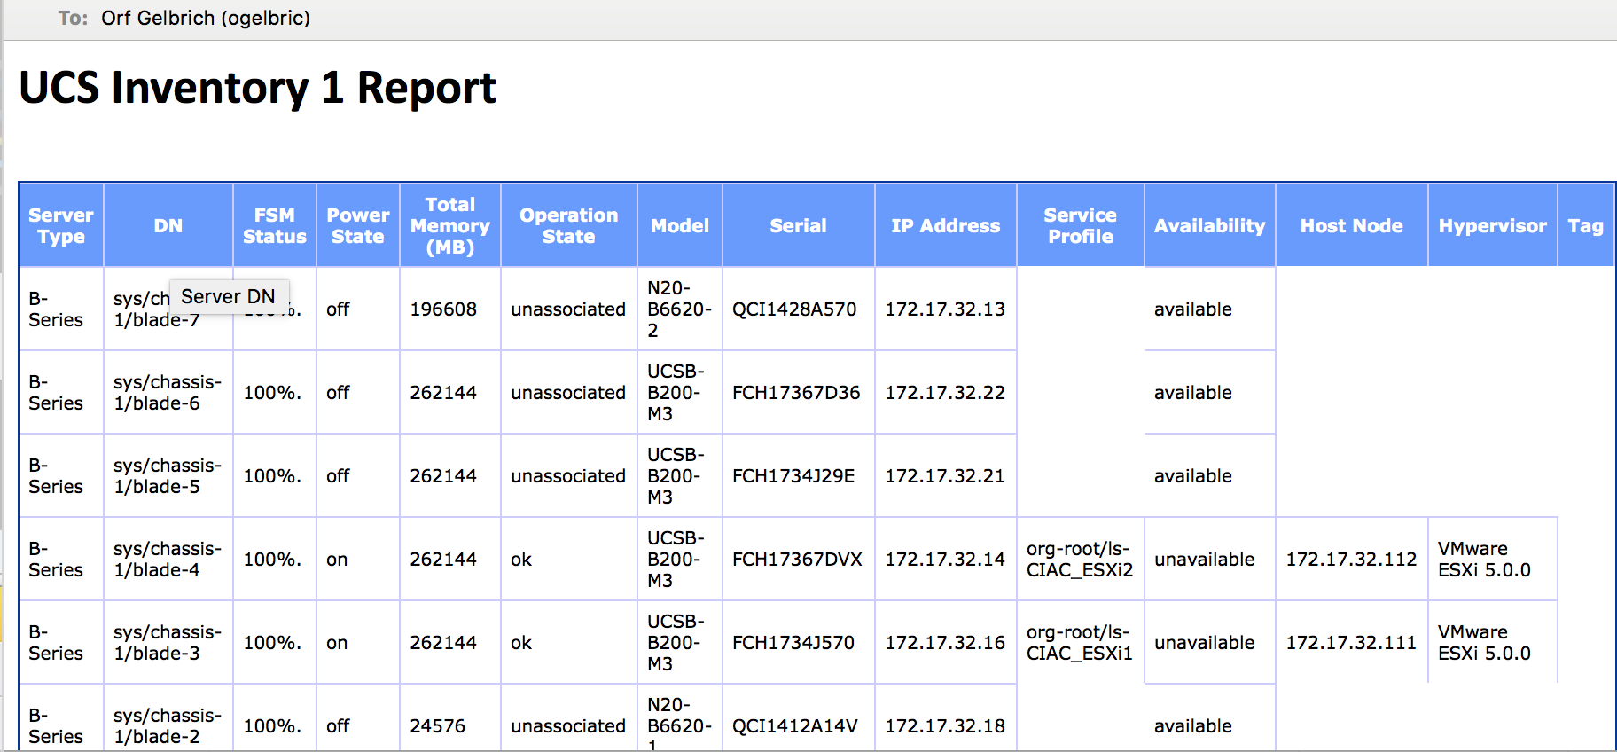This screenshot has width=1617, height=752.
Task: Select DN cell sys/chassis-1/blade-6
Action: tap(168, 392)
